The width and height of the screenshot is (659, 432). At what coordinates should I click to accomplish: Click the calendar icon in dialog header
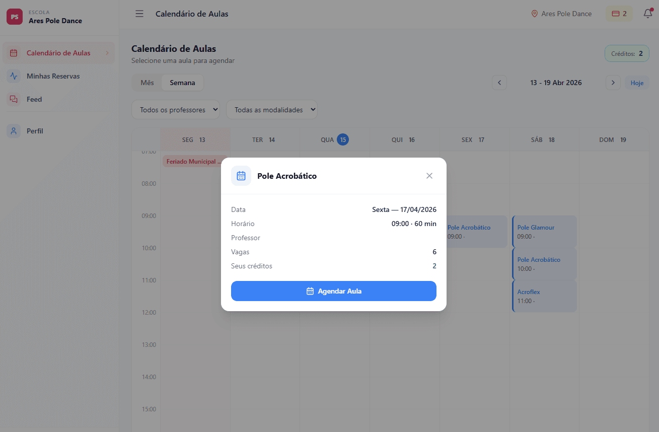[241, 176]
